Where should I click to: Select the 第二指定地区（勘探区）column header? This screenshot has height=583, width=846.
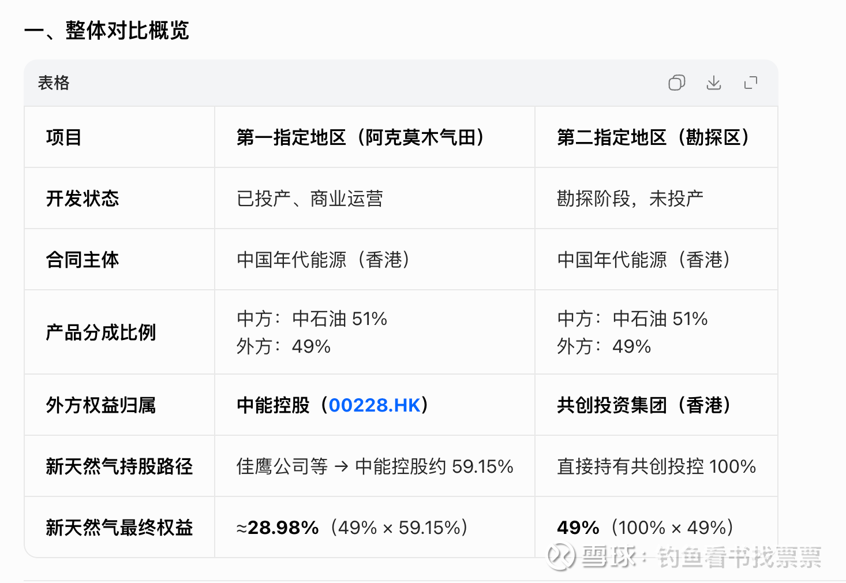click(x=653, y=137)
